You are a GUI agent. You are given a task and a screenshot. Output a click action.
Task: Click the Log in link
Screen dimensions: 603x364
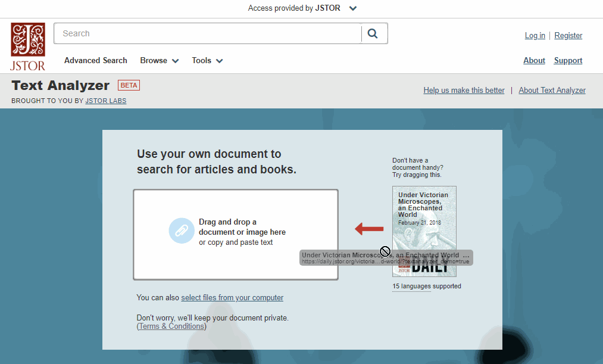535,36
